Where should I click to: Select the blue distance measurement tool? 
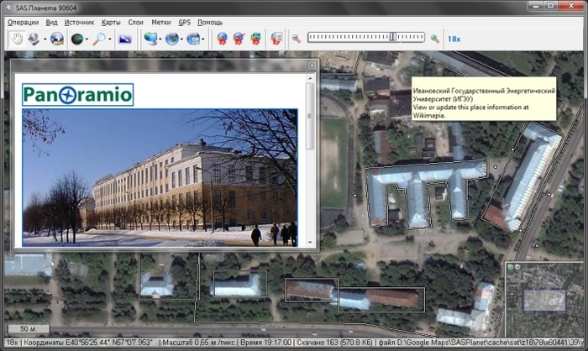point(125,39)
